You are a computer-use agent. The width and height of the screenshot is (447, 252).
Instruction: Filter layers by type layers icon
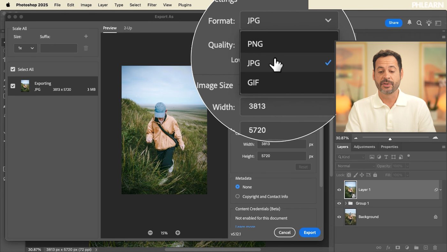click(x=386, y=157)
